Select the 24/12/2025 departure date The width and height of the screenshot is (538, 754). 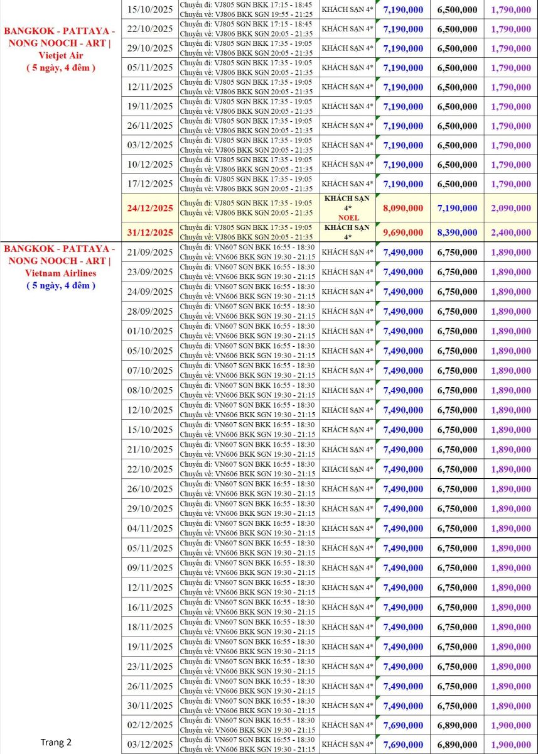point(150,208)
